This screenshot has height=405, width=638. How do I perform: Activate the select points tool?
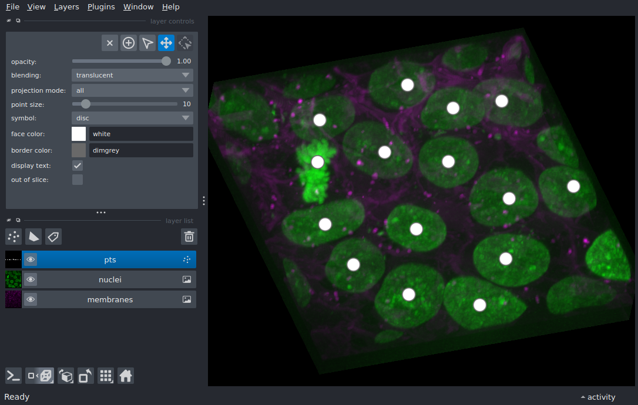147,43
